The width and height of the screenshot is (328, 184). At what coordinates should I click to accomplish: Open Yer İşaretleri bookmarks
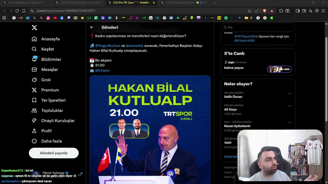(48, 100)
